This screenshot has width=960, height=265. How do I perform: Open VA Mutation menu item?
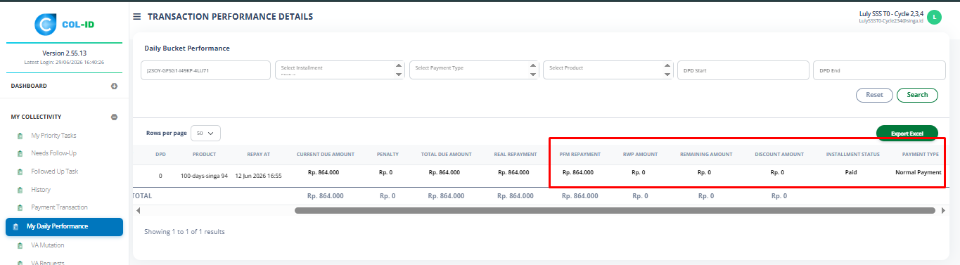point(47,245)
